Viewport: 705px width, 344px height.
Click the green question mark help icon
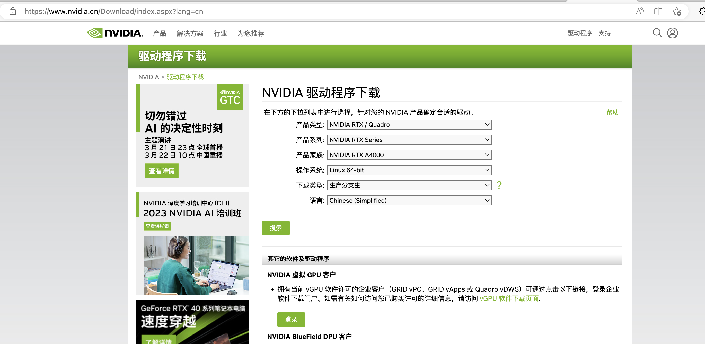(499, 185)
